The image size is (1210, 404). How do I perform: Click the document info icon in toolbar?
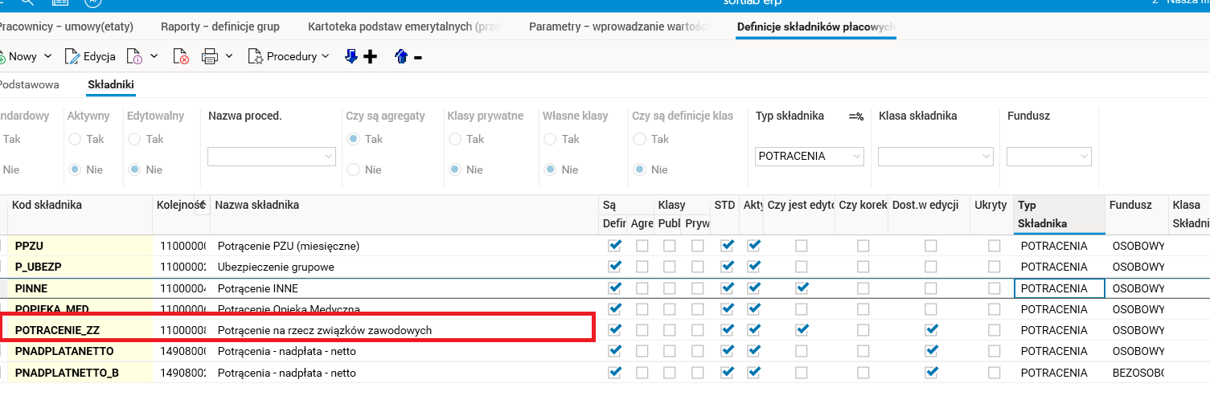coord(134,56)
